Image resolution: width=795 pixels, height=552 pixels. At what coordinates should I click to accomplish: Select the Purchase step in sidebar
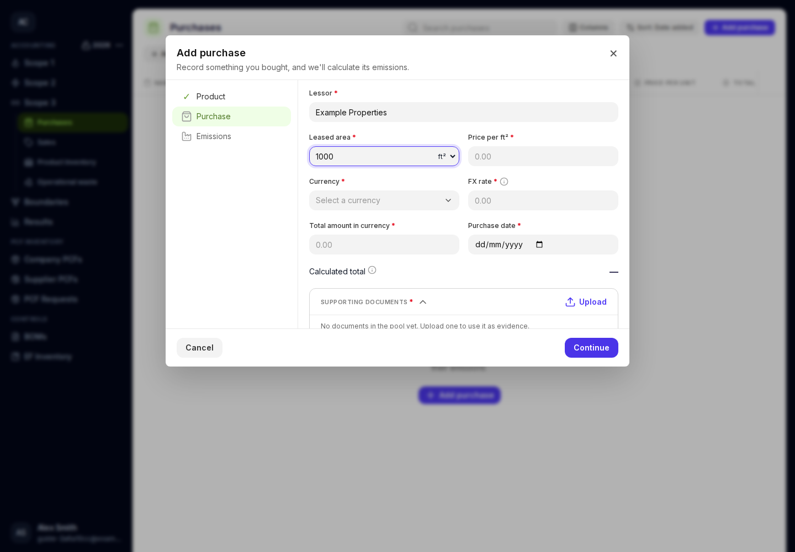pos(232,116)
